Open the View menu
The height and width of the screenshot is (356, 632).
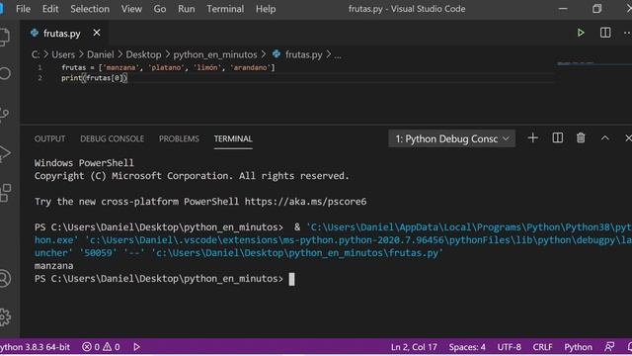131,9
